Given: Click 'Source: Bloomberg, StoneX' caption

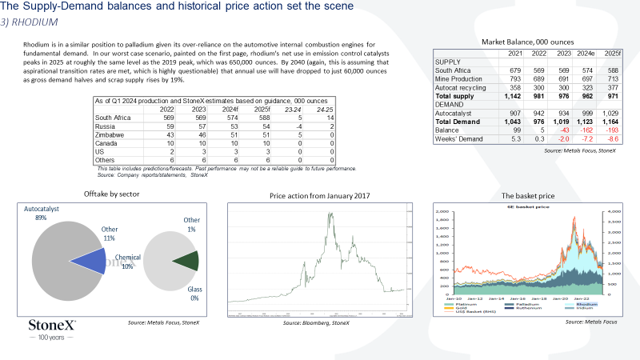Looking at the screenshot, I should 316,323.
